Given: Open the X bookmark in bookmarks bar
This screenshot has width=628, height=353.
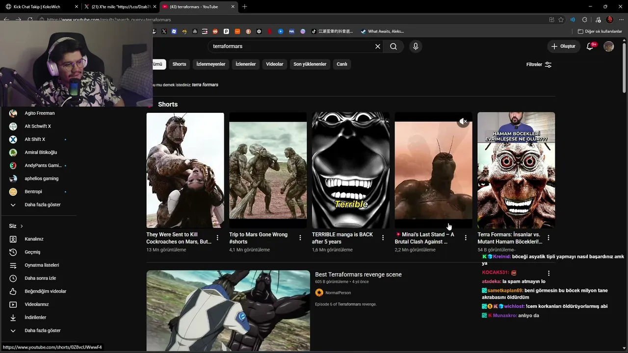Looking at the screenshot, I should (x=164, y=31).
